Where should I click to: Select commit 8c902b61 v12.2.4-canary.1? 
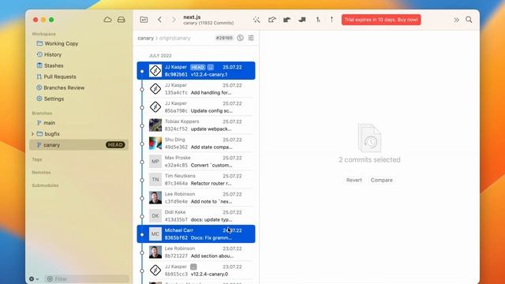click(196, 70)
